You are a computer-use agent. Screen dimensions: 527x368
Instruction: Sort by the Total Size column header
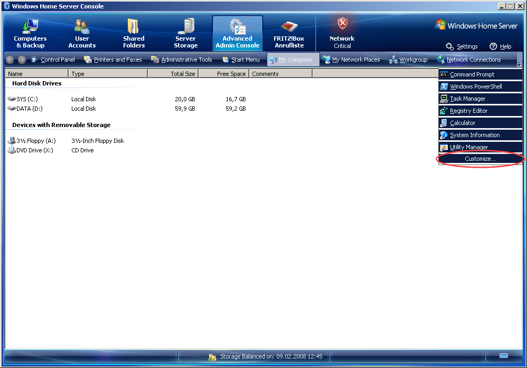coord(173,74)
